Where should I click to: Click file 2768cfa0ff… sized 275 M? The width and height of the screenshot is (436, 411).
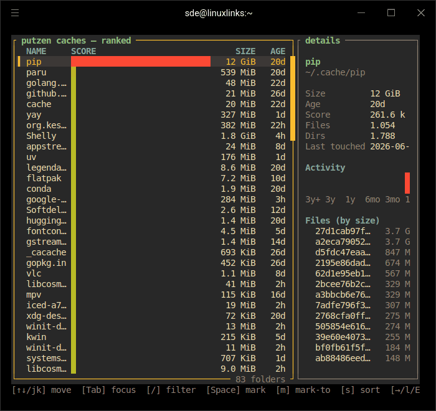pos(343,316)
